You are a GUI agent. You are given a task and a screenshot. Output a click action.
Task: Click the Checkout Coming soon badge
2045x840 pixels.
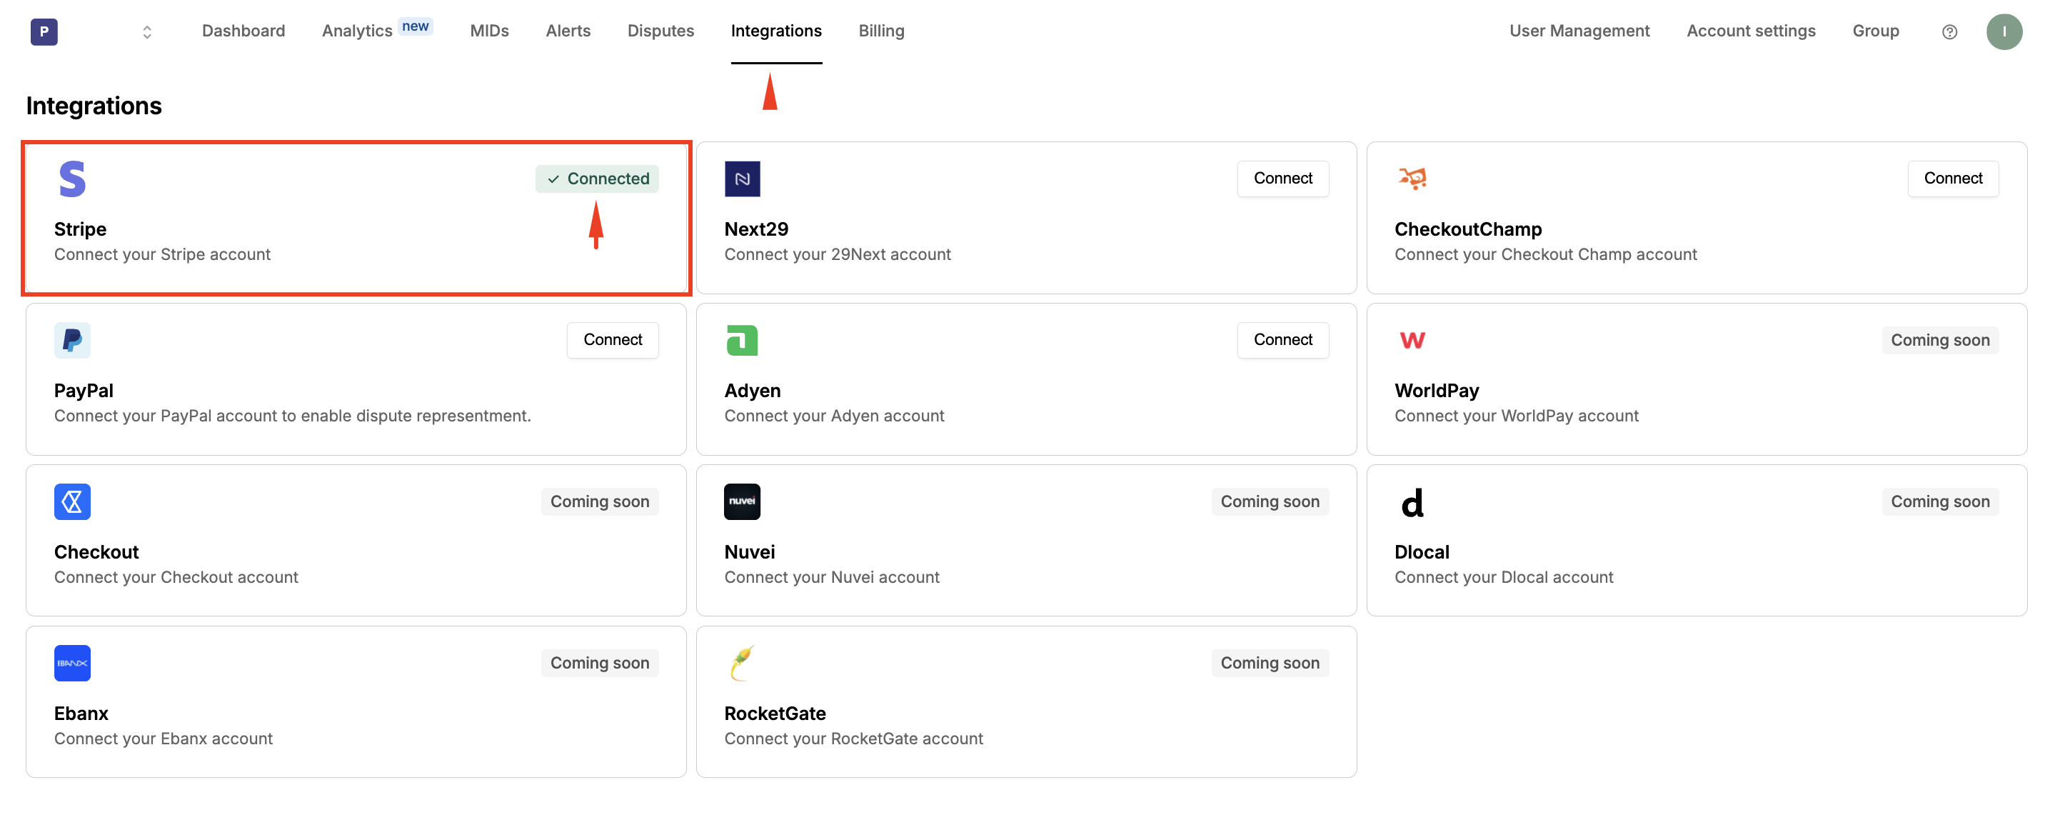599,501
